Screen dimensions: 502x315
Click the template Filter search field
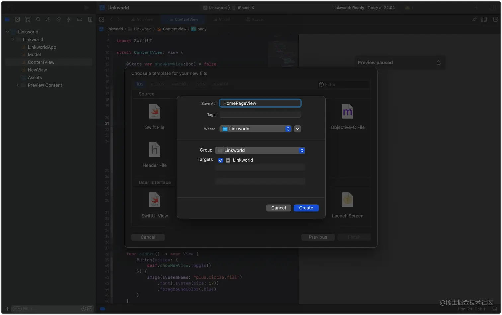coord(343,84)
